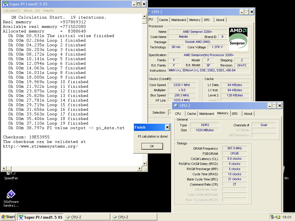Viewport: 295px width, 221px height.
Task: Click the Memory Type value DDR2
Action: (205, 125)
